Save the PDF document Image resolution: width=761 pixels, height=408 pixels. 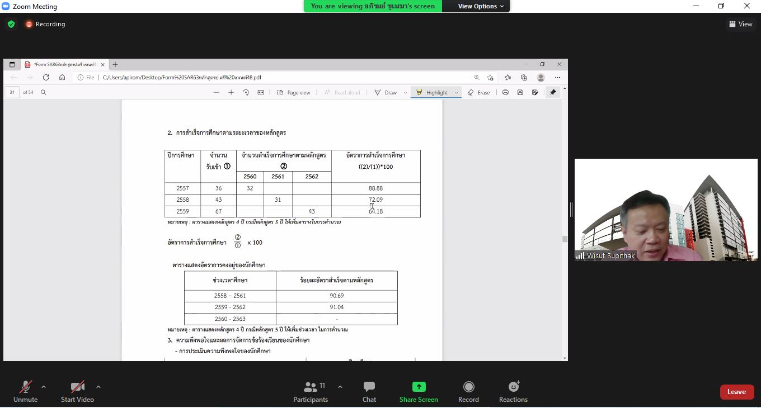pyautogui.click(x=520, y=92)
